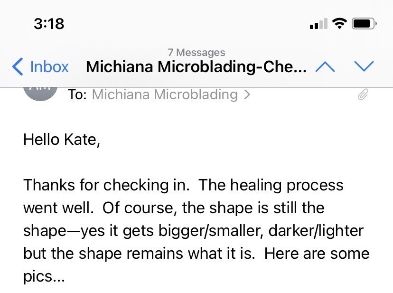Tap the paperclip attachment icon
393x293 pixels.
tap(363, 95)
